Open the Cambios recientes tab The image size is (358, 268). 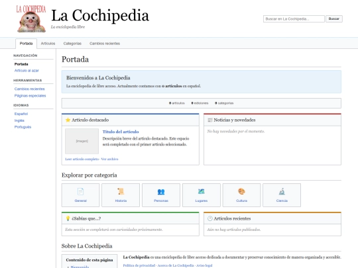tap(105, 44)
